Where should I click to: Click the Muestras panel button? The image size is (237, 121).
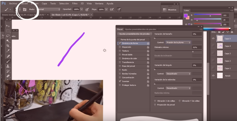tap(170, 9)
